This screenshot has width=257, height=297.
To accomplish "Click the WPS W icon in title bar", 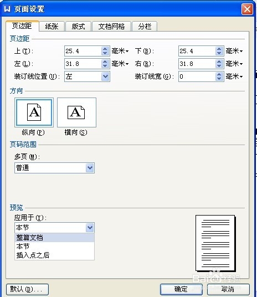I will (7, 9).
